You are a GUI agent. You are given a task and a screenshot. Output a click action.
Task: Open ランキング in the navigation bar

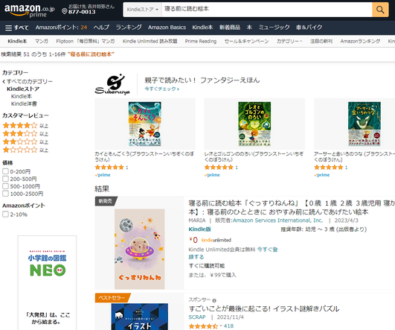click(x=129, y=28)
